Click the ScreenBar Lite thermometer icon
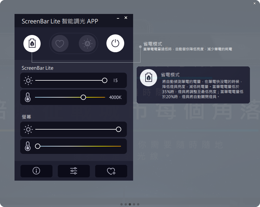260x207 pixels. pos(28,97)
